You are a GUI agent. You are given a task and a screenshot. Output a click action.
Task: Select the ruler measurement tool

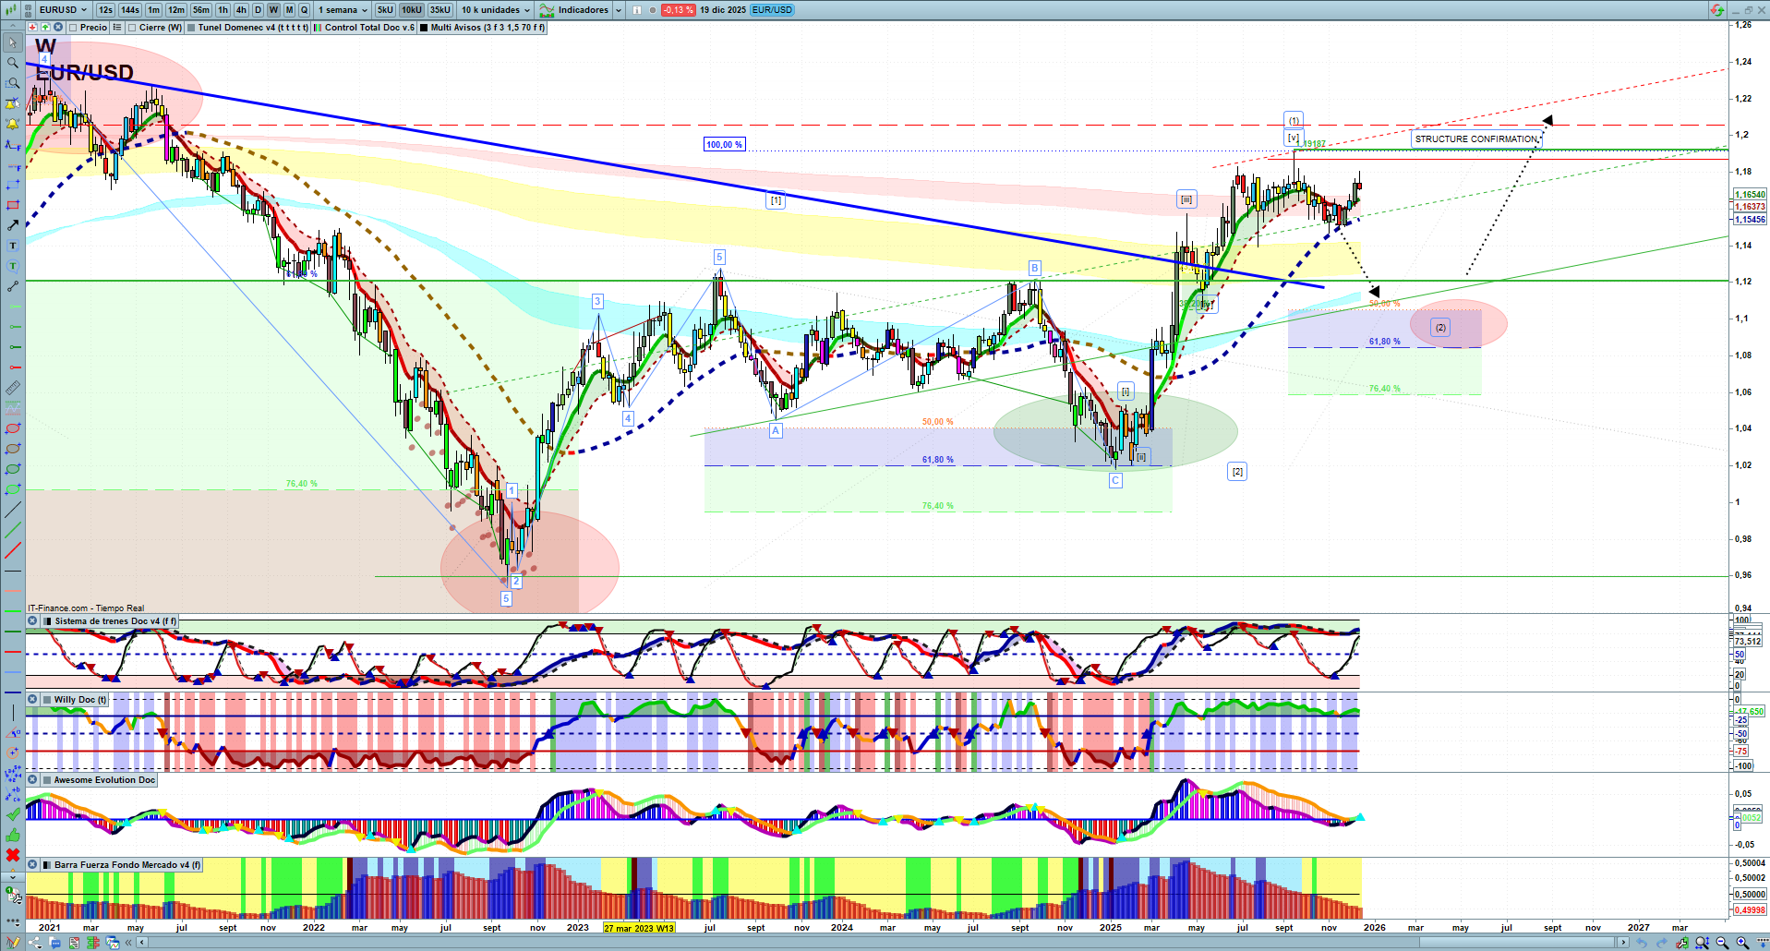13,388
